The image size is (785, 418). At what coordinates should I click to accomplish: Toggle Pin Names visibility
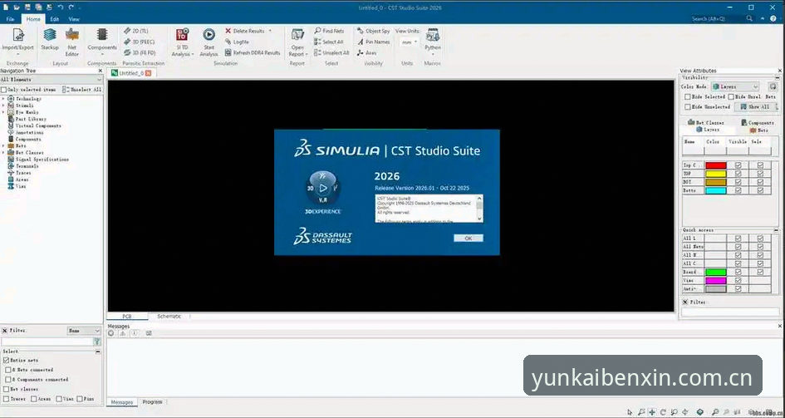pyautogui.click(x=374, y=42)
